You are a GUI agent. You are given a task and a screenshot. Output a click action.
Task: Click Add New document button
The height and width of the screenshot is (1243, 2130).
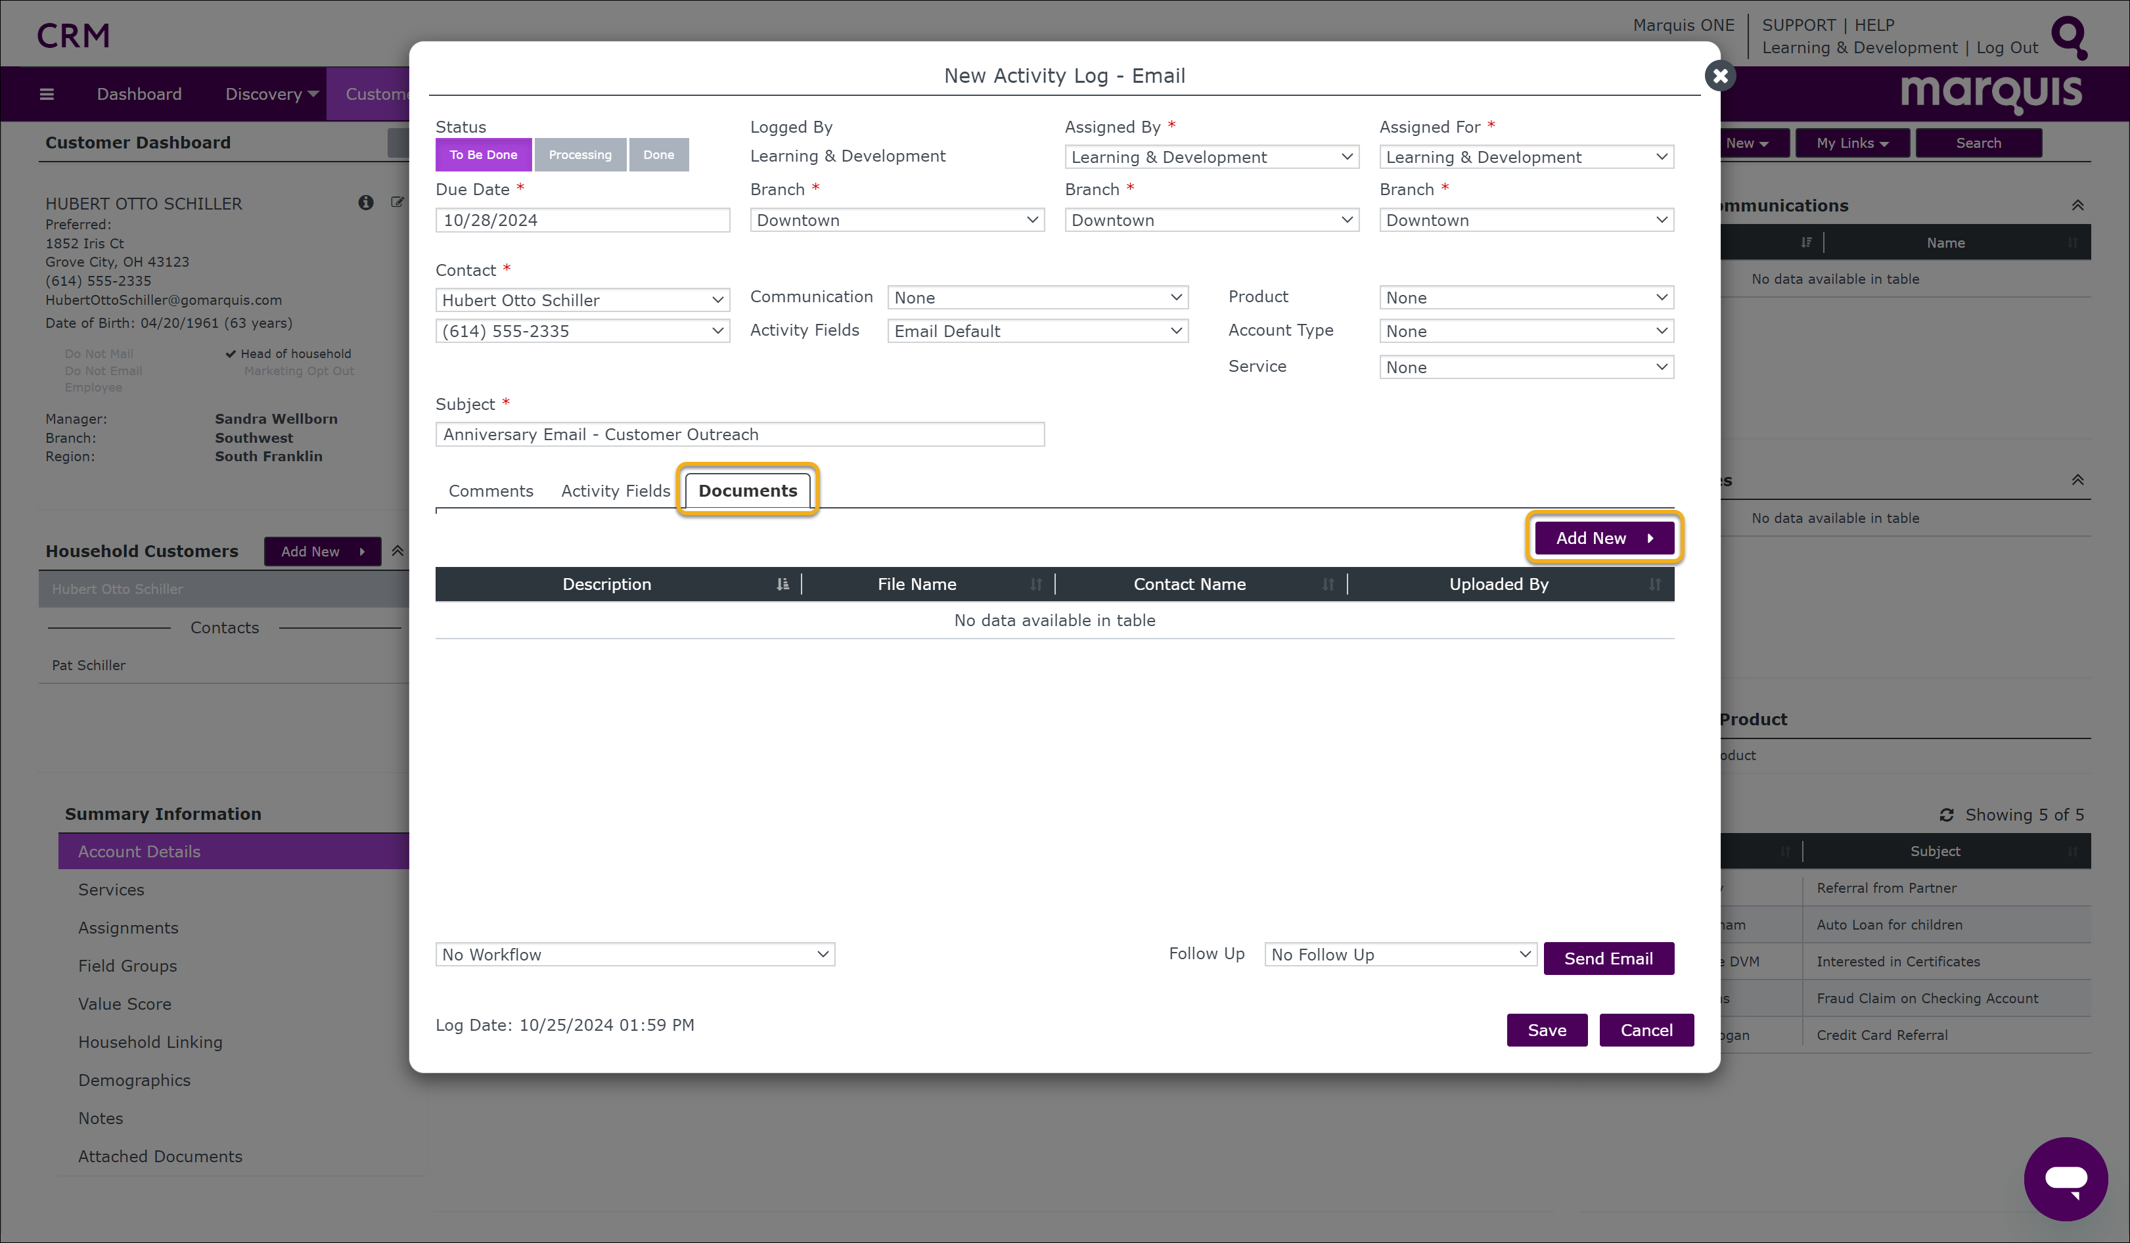tap(1604, 538)
